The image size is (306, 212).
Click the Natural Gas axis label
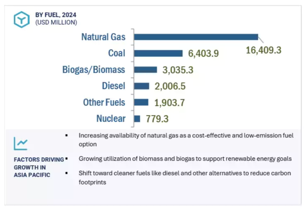(x=103, y=37)
